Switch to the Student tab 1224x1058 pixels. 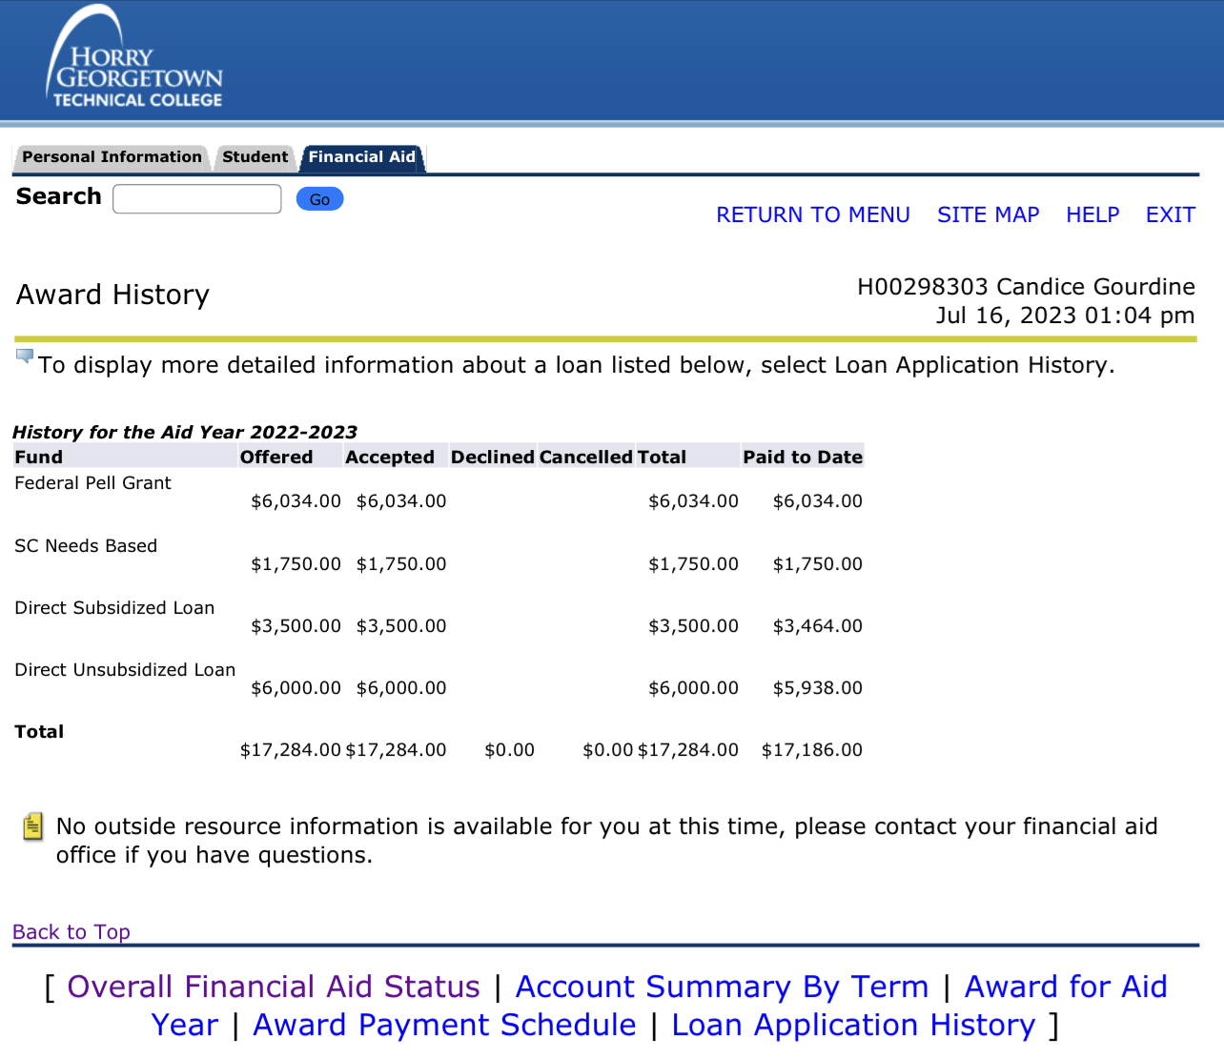[255, 157]
